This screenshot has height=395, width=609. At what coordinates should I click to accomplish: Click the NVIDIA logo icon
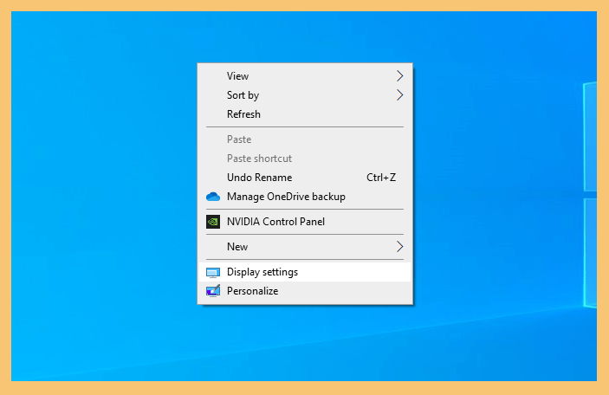[213, 222]
